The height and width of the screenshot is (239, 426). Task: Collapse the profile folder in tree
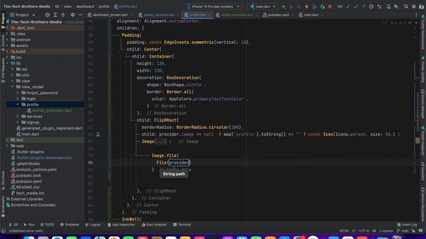(x=18, y=104)
